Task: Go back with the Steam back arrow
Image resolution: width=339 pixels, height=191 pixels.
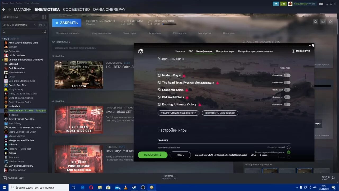Action: 3,10
